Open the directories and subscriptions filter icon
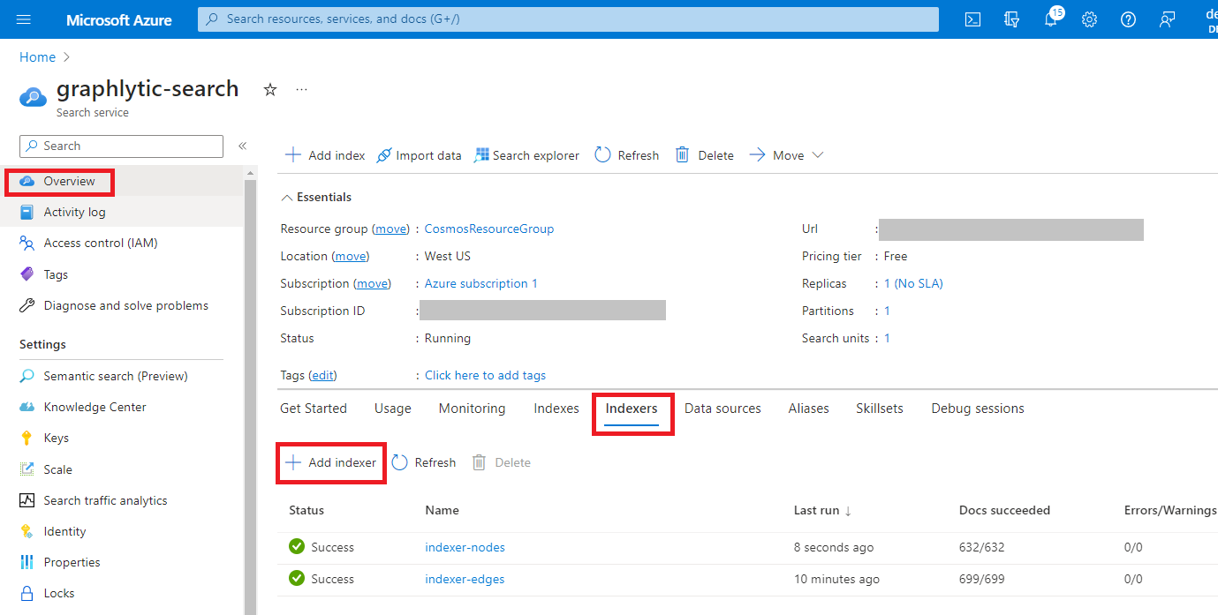This screenshot has width=1218, height=615. click(x=1011, y=19)
